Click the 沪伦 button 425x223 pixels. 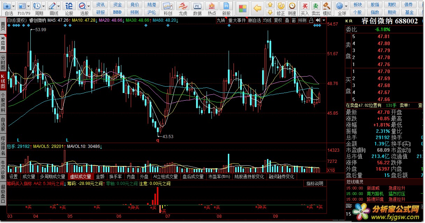(x=152, y=12)
